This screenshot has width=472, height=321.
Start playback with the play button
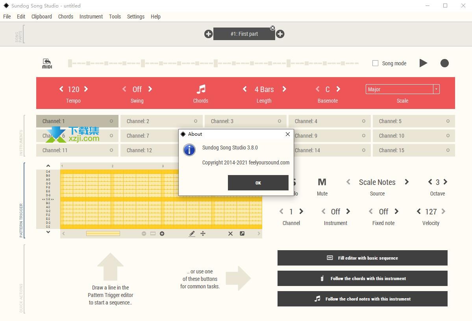[x=423, y=63]
